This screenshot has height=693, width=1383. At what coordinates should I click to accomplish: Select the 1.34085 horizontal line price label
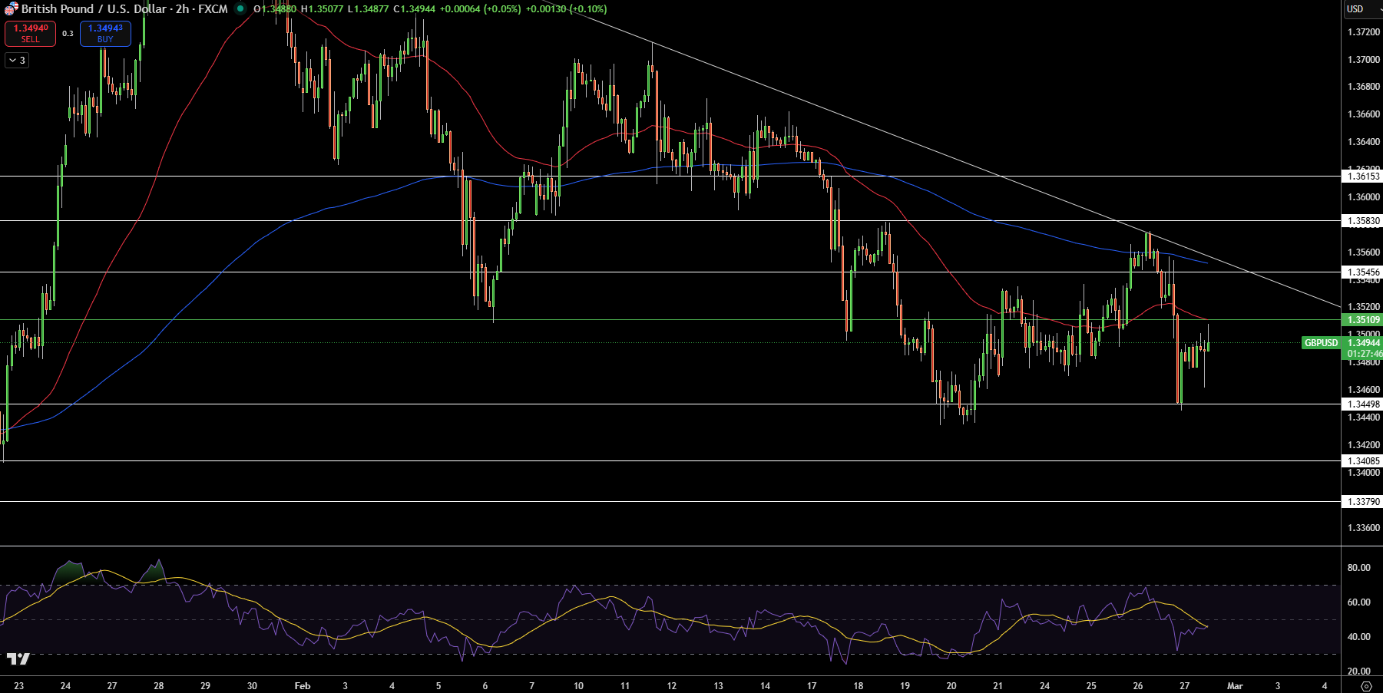tap(1363, 460)
